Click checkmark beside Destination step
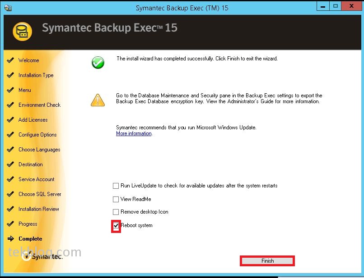This screenshot has width=364, height=278. point(10,164)
